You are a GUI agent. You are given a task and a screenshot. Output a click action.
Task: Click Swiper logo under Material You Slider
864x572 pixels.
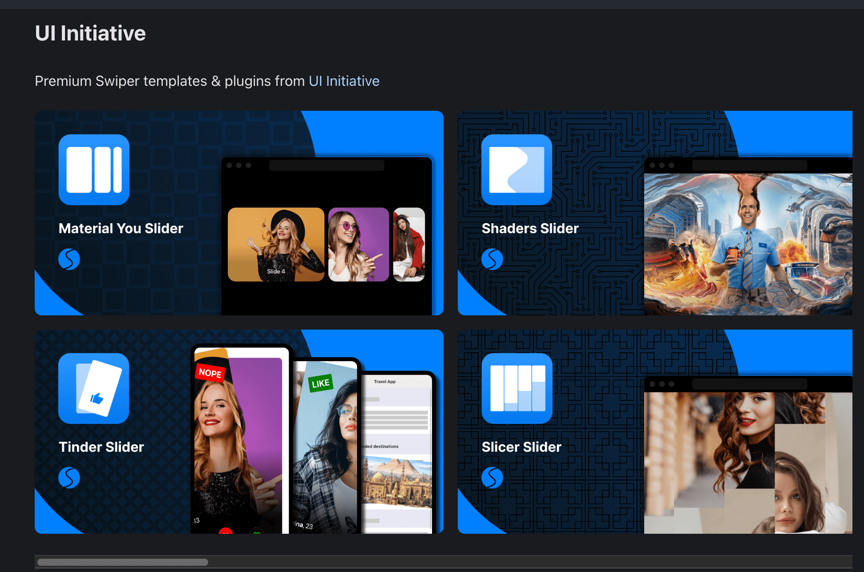pyautogui.click(x=69, y=259)
